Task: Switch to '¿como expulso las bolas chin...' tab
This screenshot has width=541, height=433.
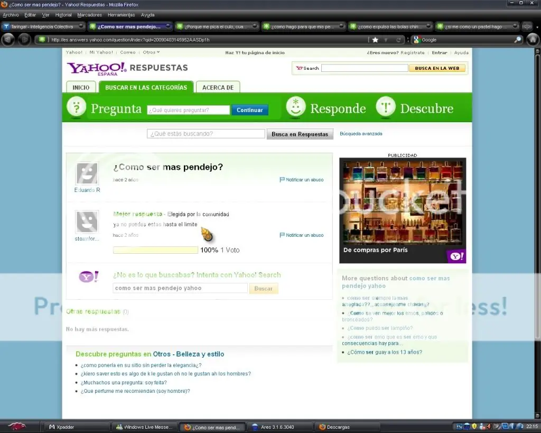Action: (x=390, y=26)
